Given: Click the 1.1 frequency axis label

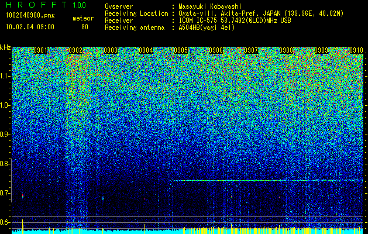Looking at the screenshot, I should click(x=4, y=76).
